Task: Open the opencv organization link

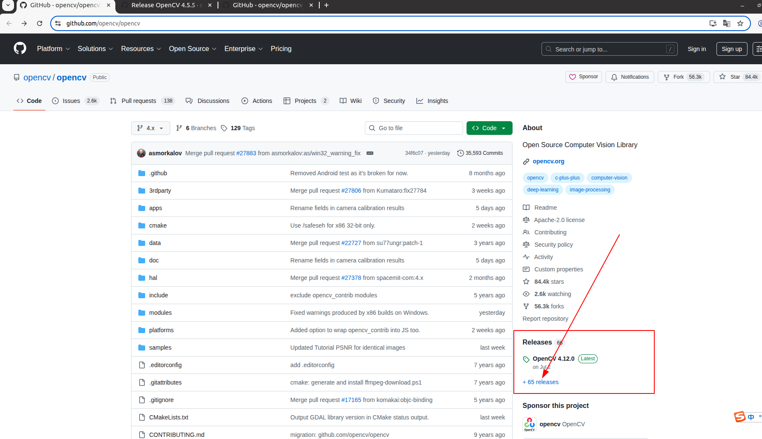Action: point(37,77)
